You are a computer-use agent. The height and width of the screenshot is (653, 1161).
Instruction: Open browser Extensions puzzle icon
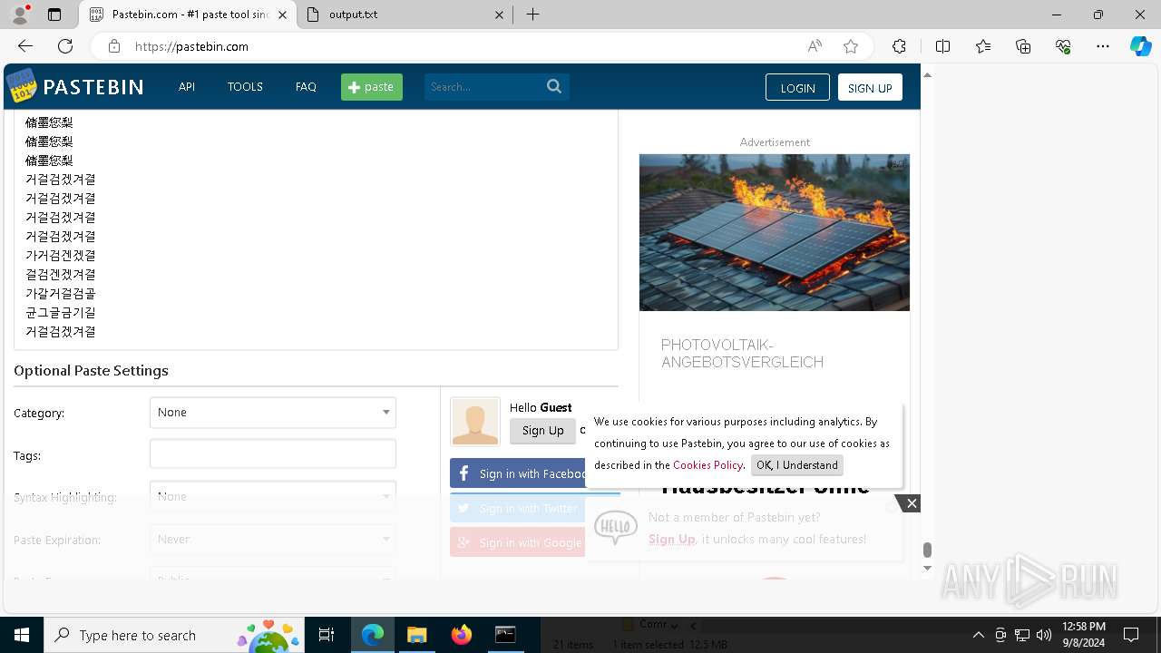point(899,46)
